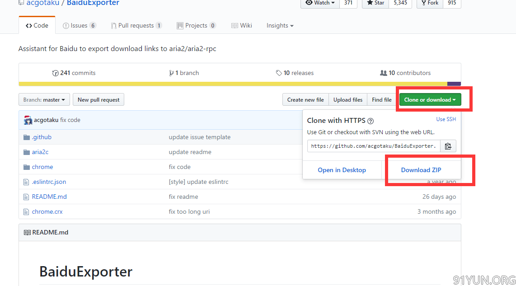Image resolution: width=516 pixels, height=286 pixels.
Task: View the 10 releases link
Action: pyautogui.click(x=295, y=73)
